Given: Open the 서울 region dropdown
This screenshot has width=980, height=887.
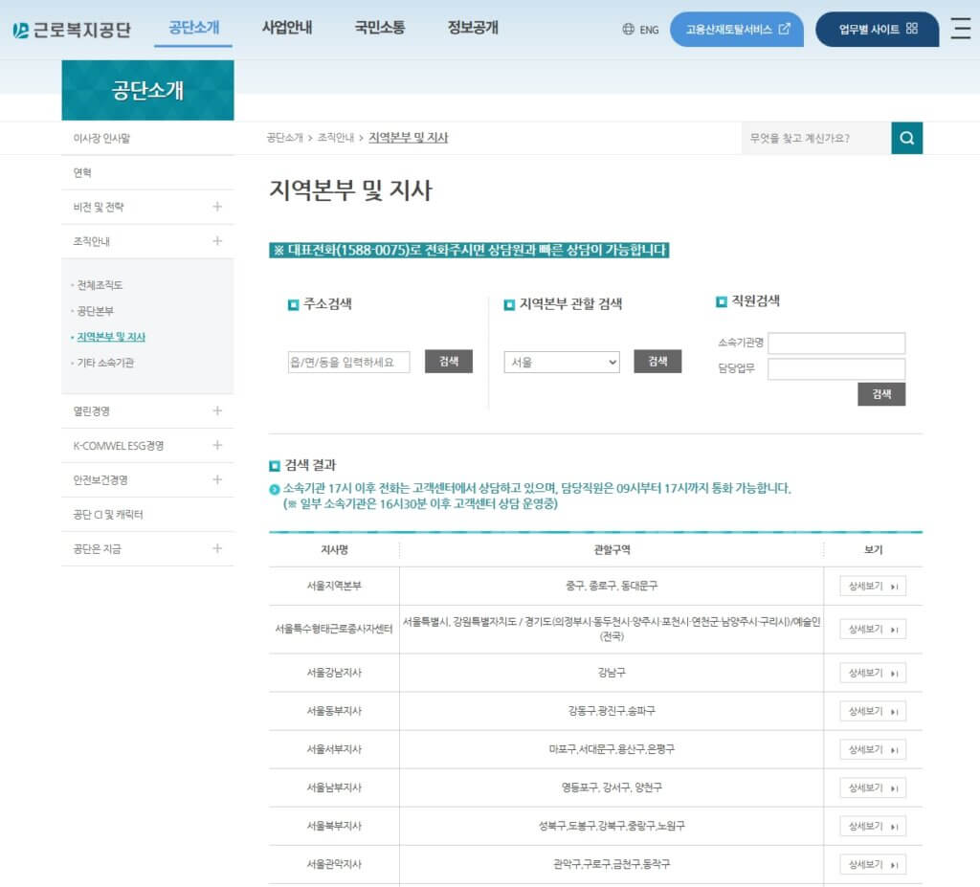Looking at the screenshot, I should pyautogui.click(x=562, y=363).
